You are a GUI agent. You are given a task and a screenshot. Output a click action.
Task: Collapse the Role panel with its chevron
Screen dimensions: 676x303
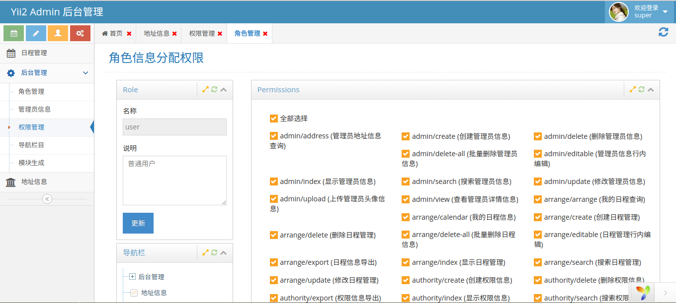point(224,90)
